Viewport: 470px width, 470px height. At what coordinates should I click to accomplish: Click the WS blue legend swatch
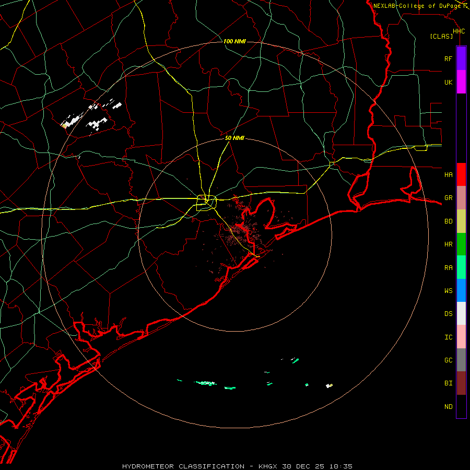tap(461, 290)
